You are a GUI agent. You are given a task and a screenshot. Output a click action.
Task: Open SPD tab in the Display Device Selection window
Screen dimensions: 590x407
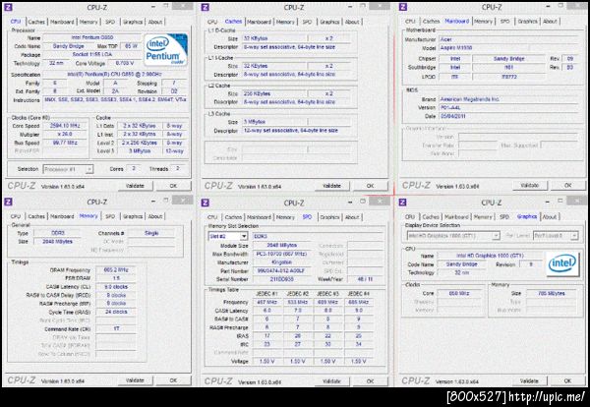504,216
